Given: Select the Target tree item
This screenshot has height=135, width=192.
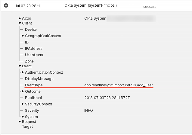Looking at the screenshot, I should click(27, 127).
